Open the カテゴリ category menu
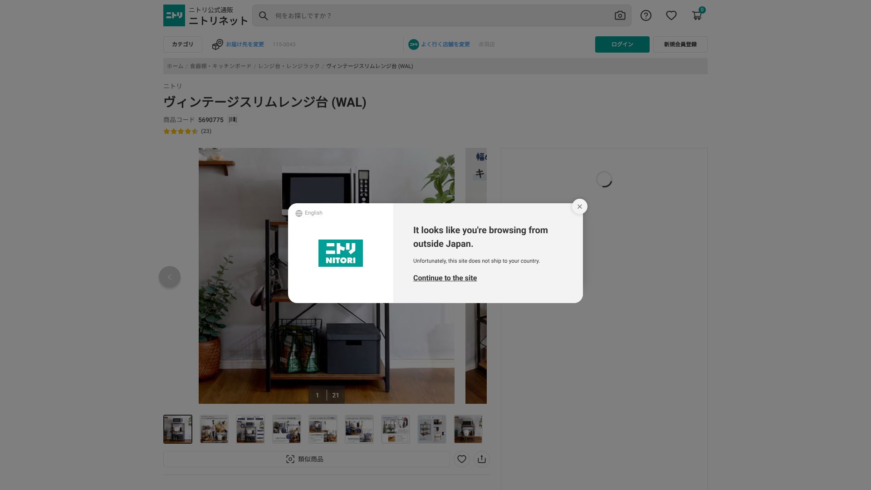This screenshot has width=871, height=490. point(182,44)
